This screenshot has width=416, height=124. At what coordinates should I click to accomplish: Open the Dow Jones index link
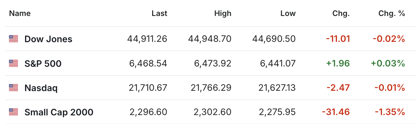48,39
